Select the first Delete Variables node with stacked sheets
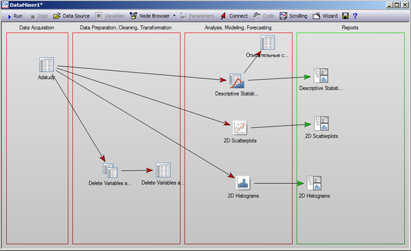The height and width of the screenshot is (251, 411). pyautogui.click(x=110, y=170)
